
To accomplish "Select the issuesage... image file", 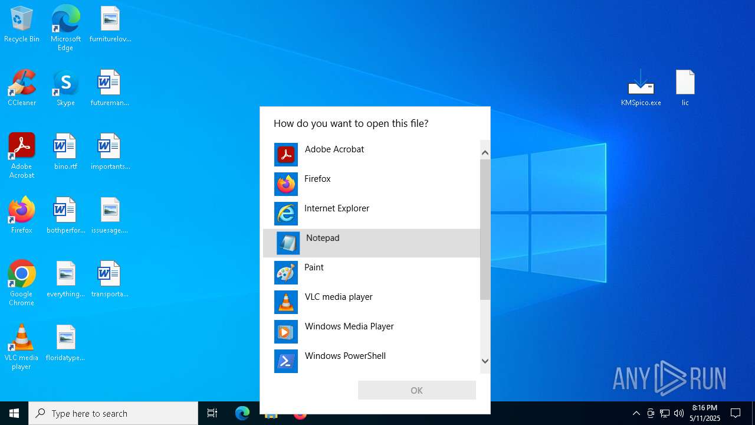I will coord(110,215).
